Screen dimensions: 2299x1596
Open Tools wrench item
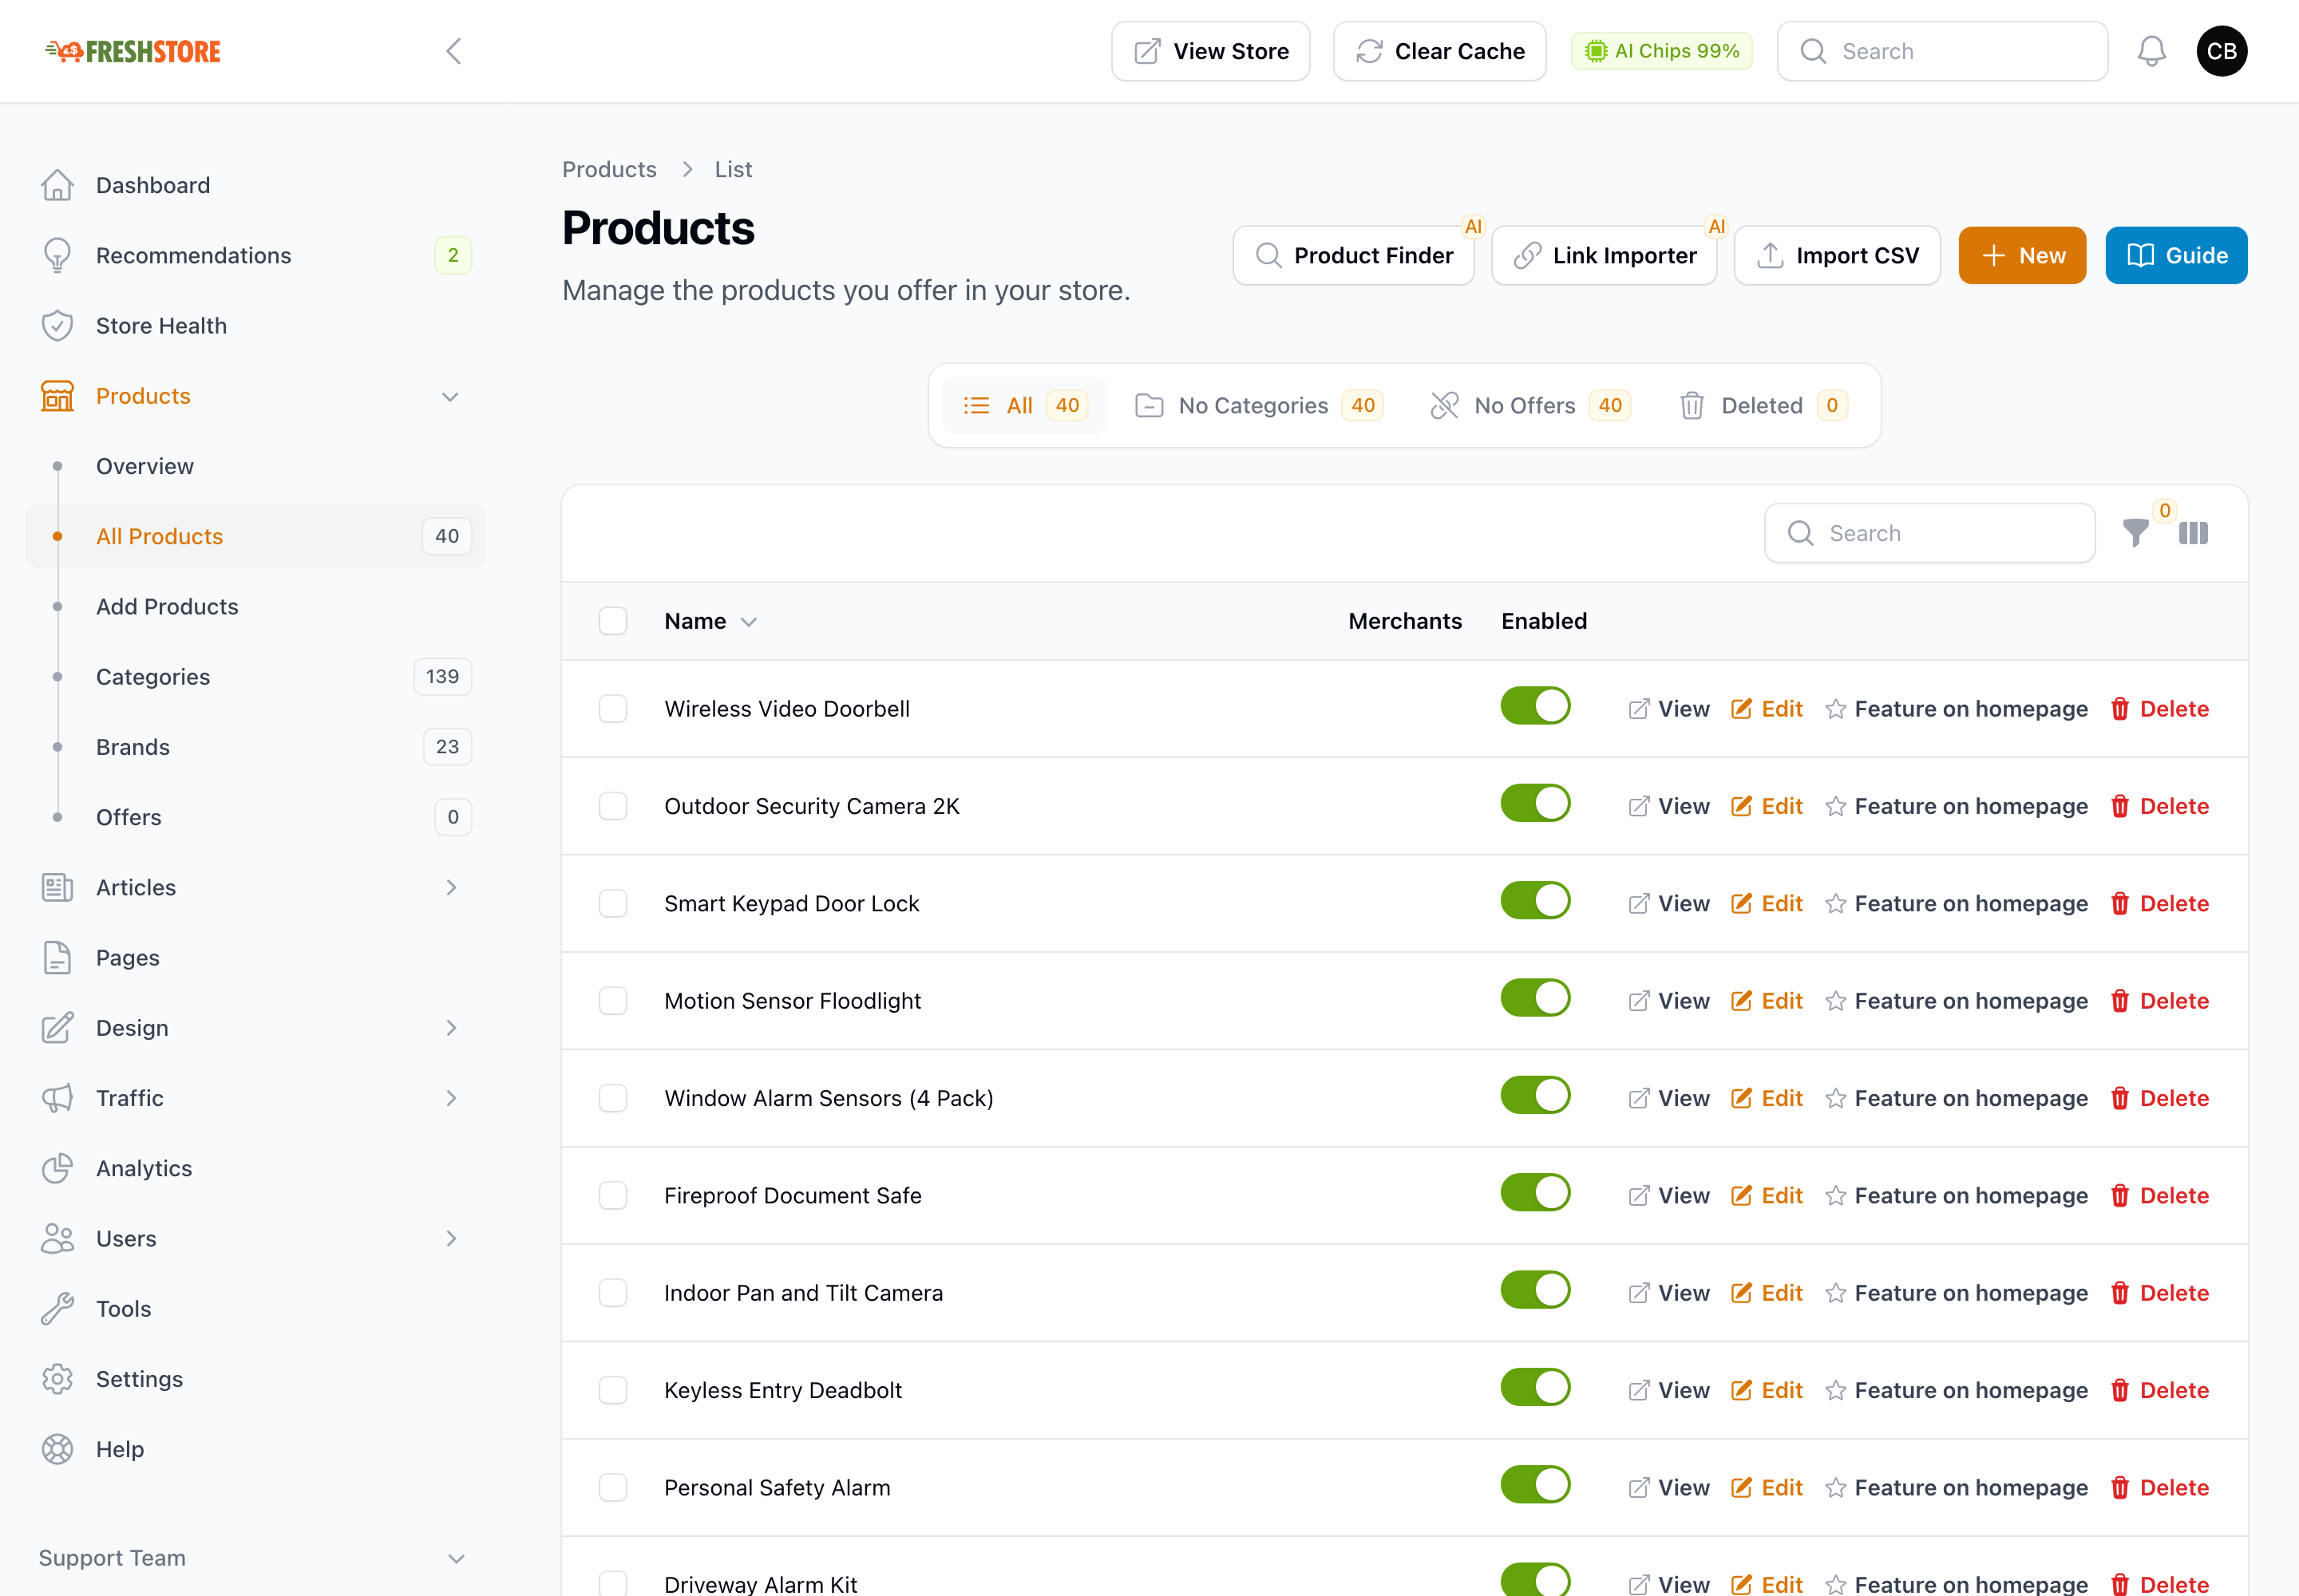[x=255, y=1308]
